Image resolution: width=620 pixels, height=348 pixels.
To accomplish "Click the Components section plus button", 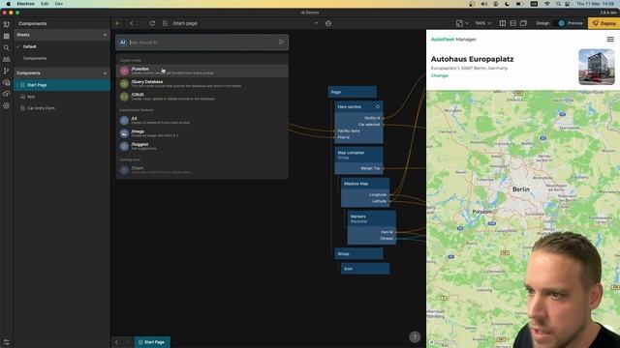I will point(105,73).
